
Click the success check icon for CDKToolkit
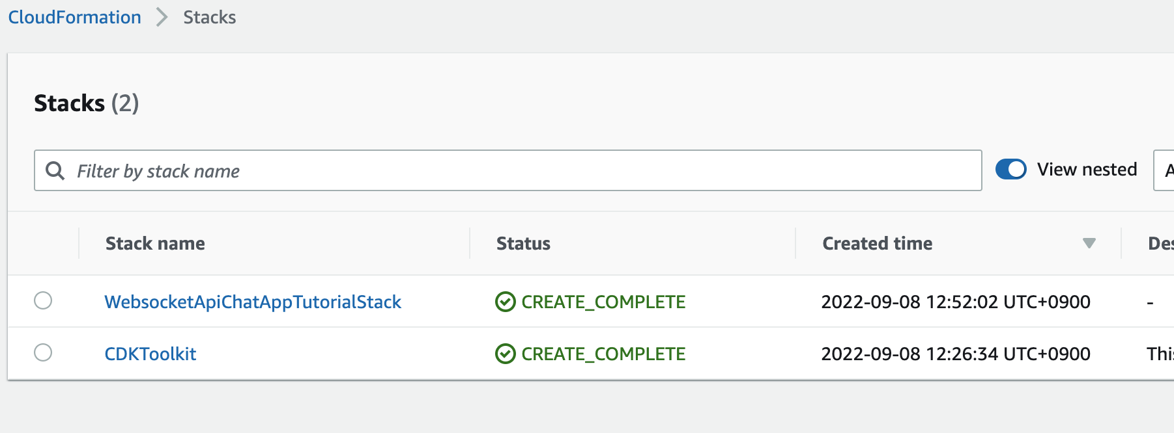[506, 354]
